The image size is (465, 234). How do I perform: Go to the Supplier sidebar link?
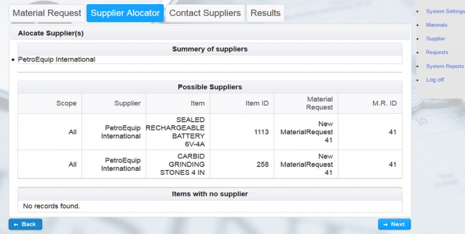[x=436, y=39]
